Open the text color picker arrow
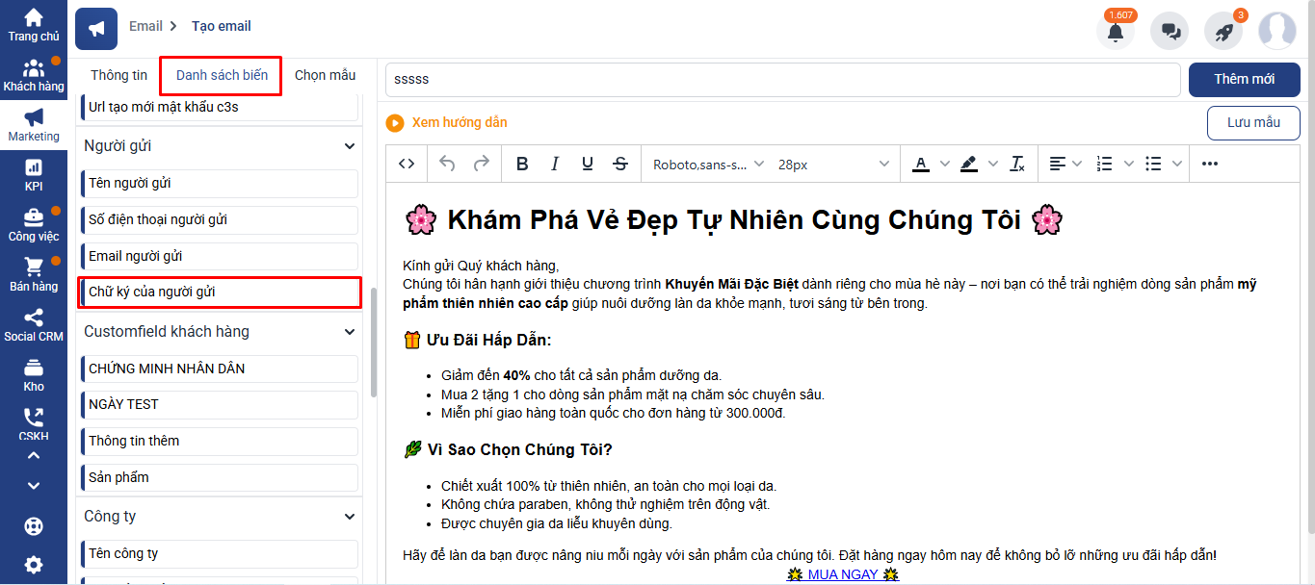This screenshot has width=1315, height=585. pyautogui.click(x=944, y=165)
